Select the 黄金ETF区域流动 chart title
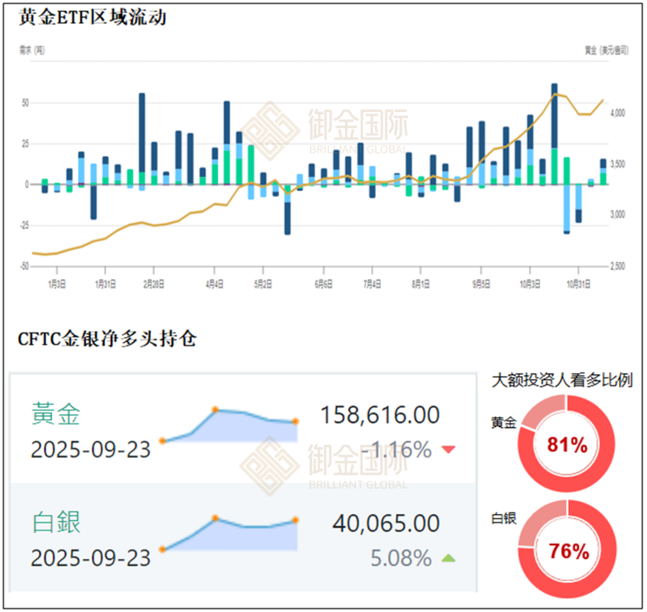The height and width of the screenshot is (612, 647). [x=92, y=18]
